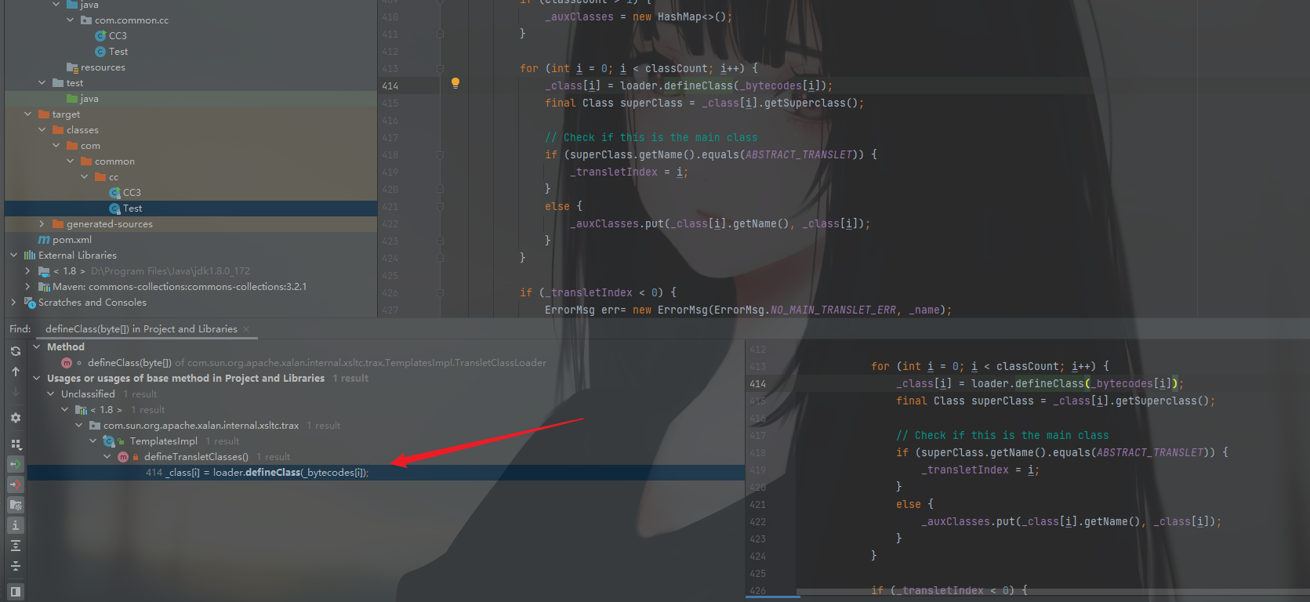Click the Test class icon under target cc

tap(114, 209)
